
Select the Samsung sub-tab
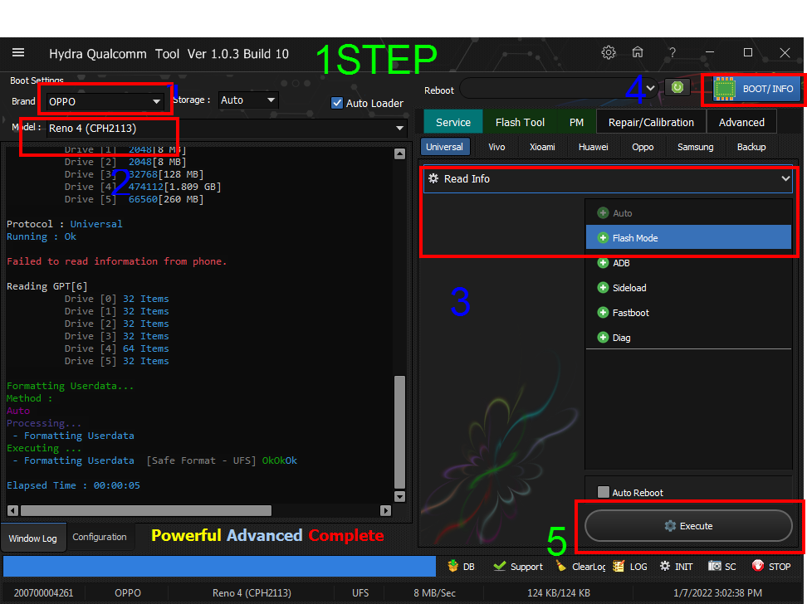[x=695, y=147]
